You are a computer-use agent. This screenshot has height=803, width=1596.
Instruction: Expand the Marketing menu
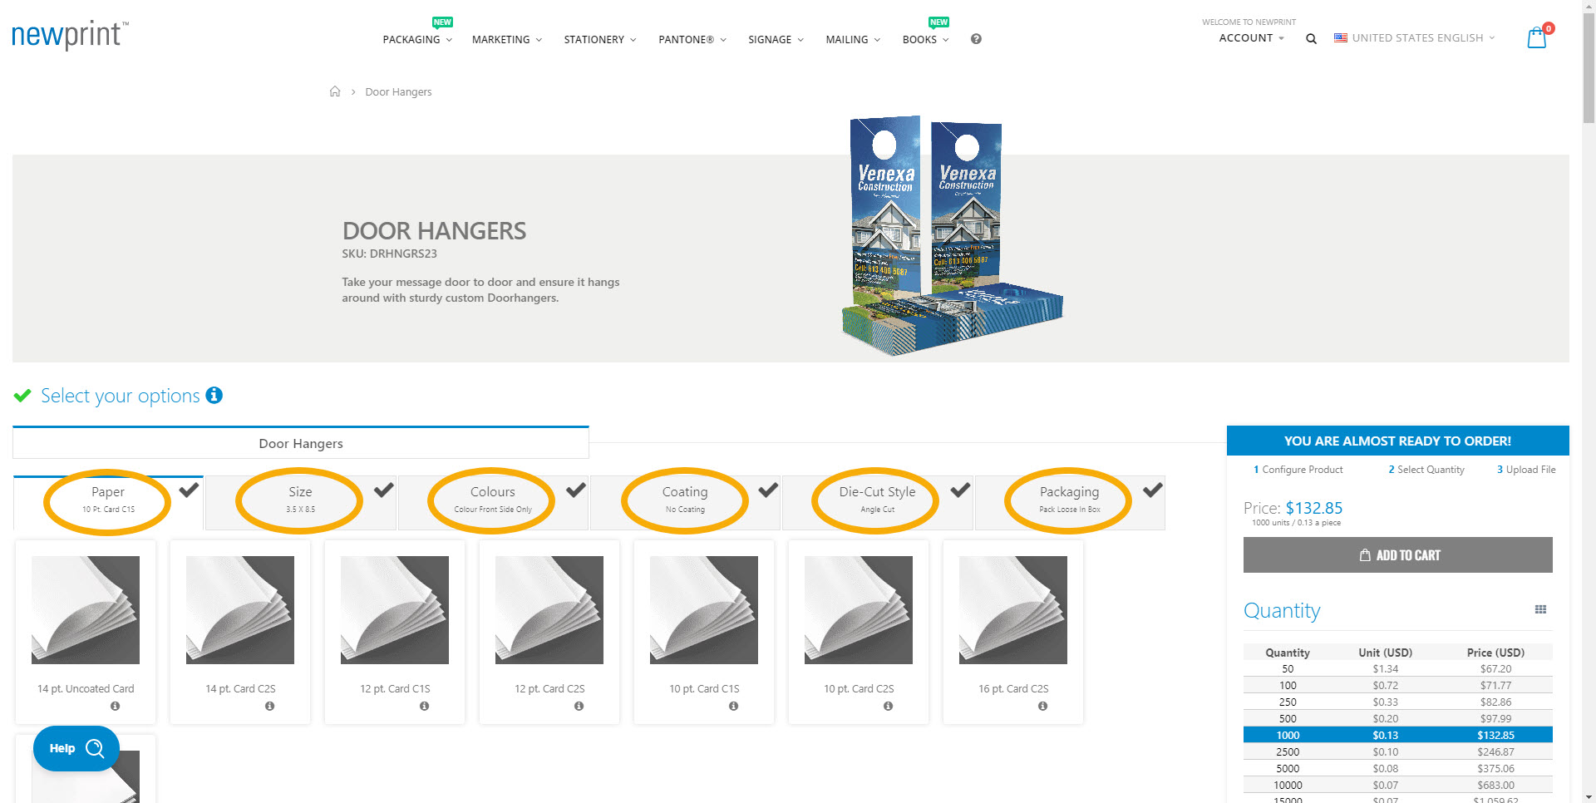(507, 39)
